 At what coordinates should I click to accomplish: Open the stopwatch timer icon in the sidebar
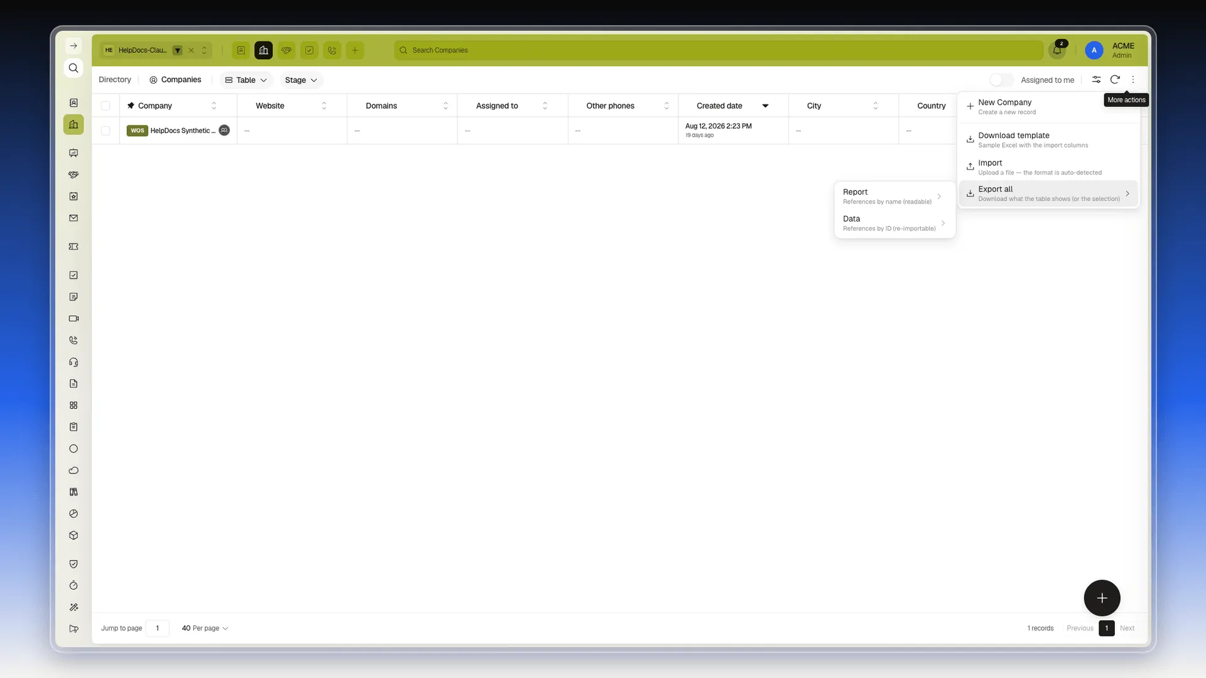(73, 585)
